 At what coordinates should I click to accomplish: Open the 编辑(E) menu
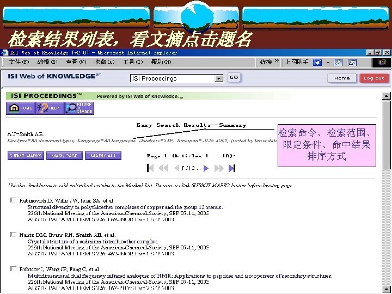tap(47, 62)
